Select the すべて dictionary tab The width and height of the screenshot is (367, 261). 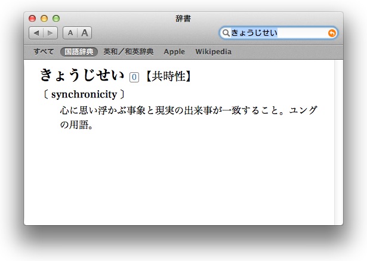(x=44, y=52)
